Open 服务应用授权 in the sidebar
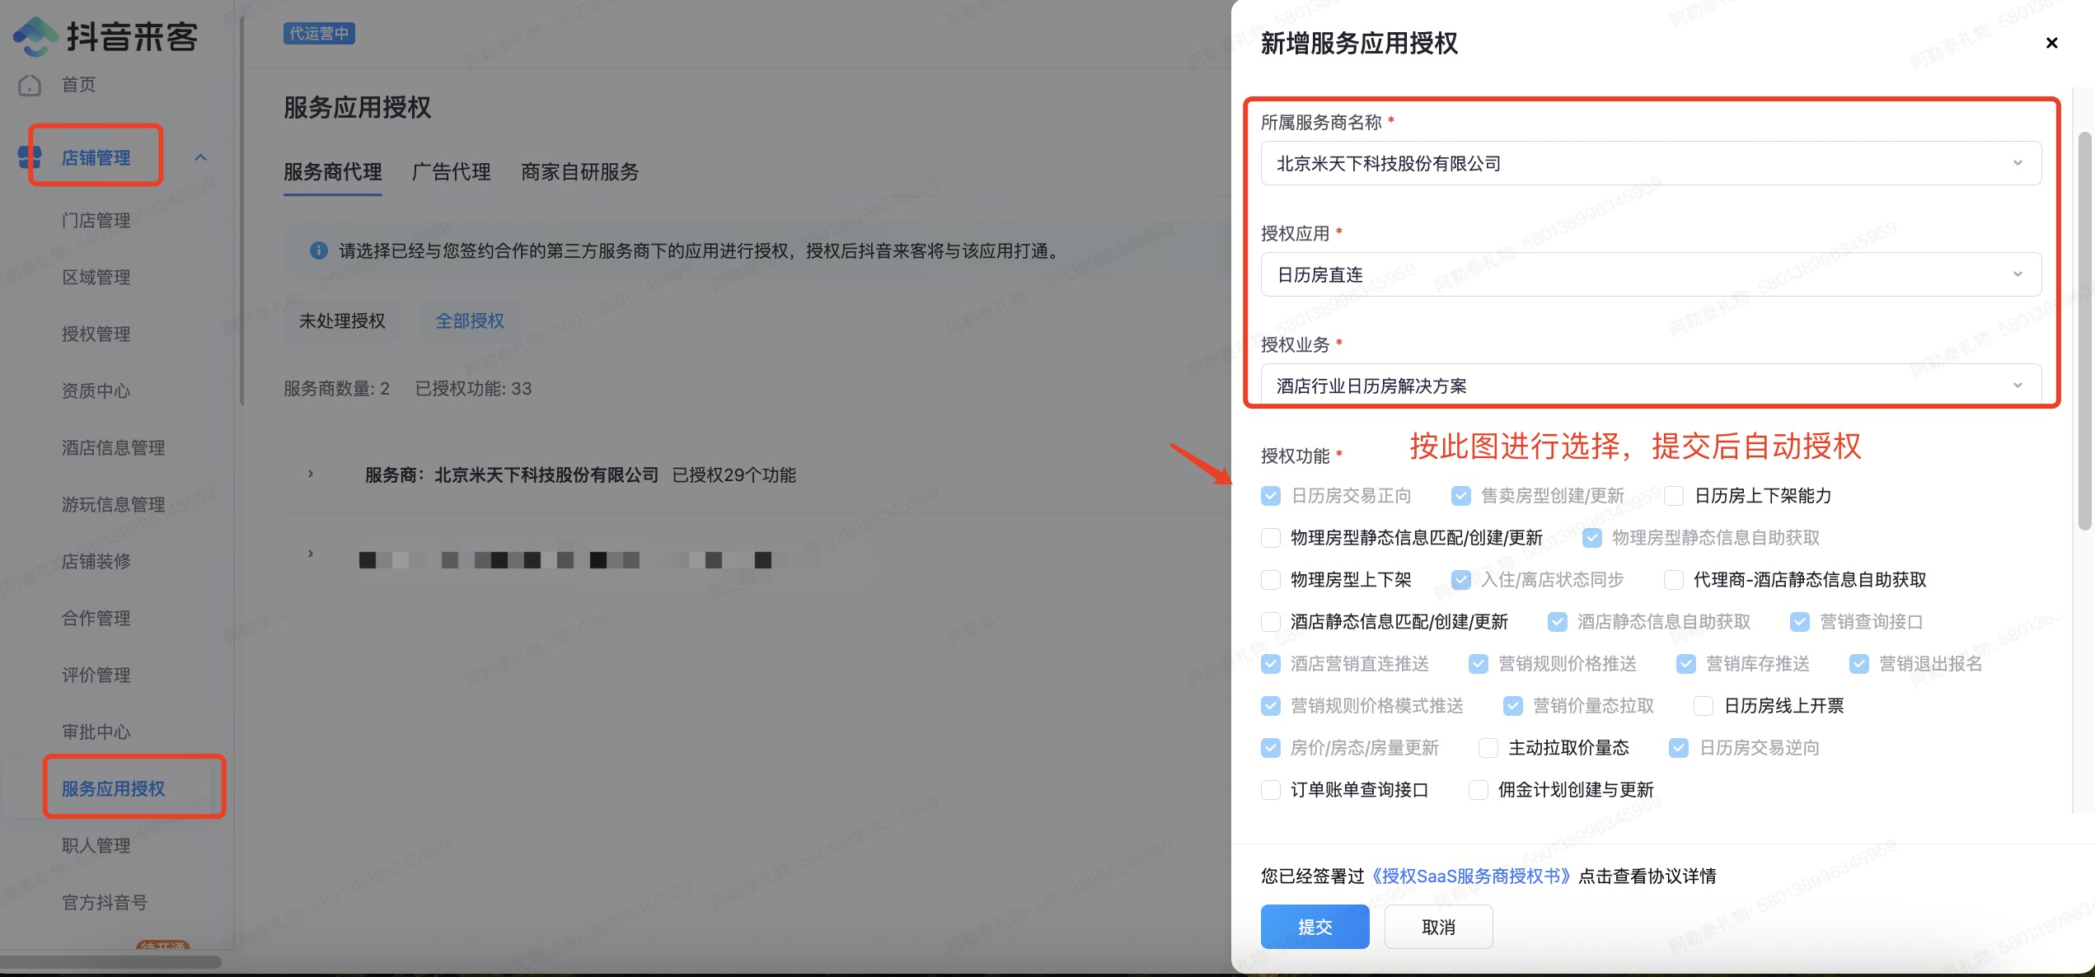The image size is (2095, 977). click(x=114, y=789)
